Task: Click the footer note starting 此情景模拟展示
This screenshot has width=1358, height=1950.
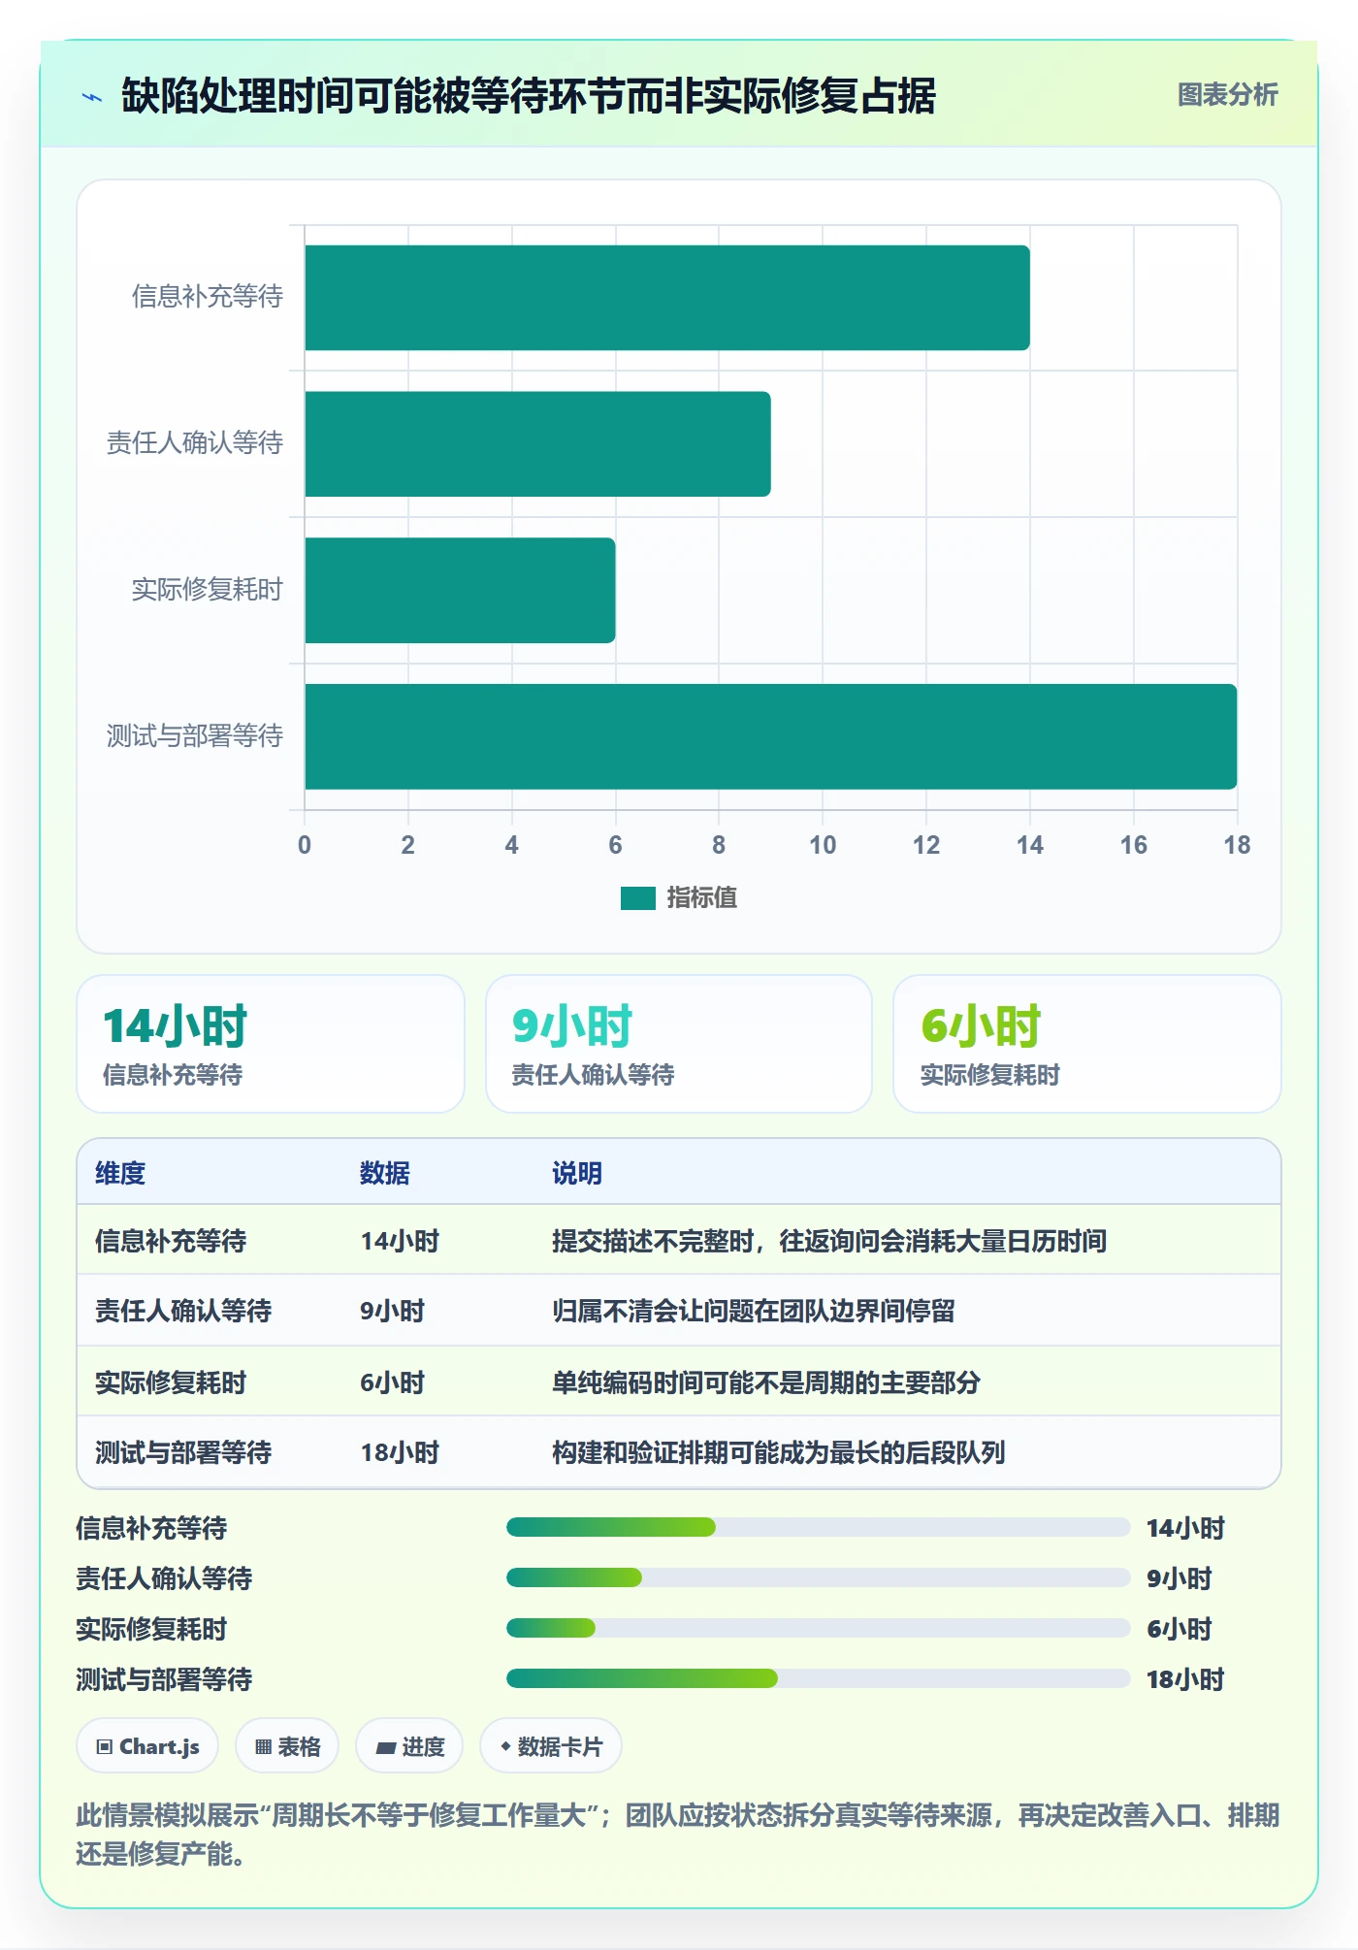Action: click(678, 1835)
